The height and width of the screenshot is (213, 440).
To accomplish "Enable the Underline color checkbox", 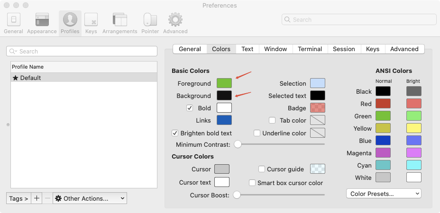I will click(x=257, y=133).
